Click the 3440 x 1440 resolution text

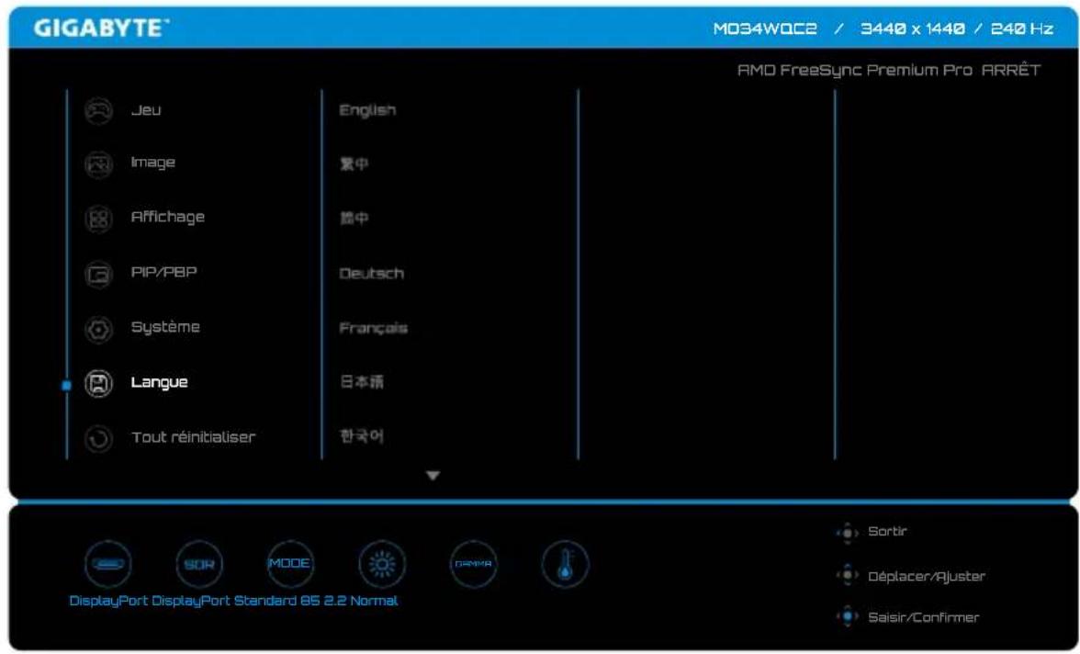click(x=913, y=29)
